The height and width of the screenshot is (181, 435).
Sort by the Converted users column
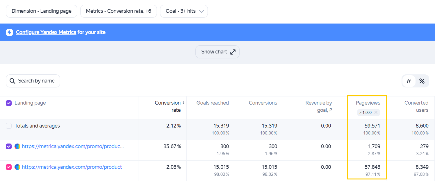[x=416, y=106]
